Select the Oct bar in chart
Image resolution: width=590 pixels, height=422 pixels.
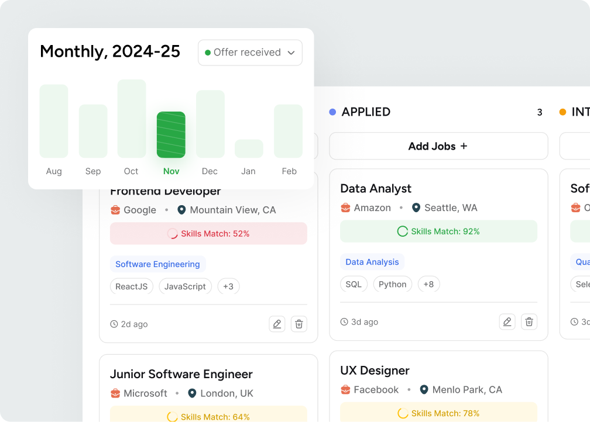pos(132,119)
